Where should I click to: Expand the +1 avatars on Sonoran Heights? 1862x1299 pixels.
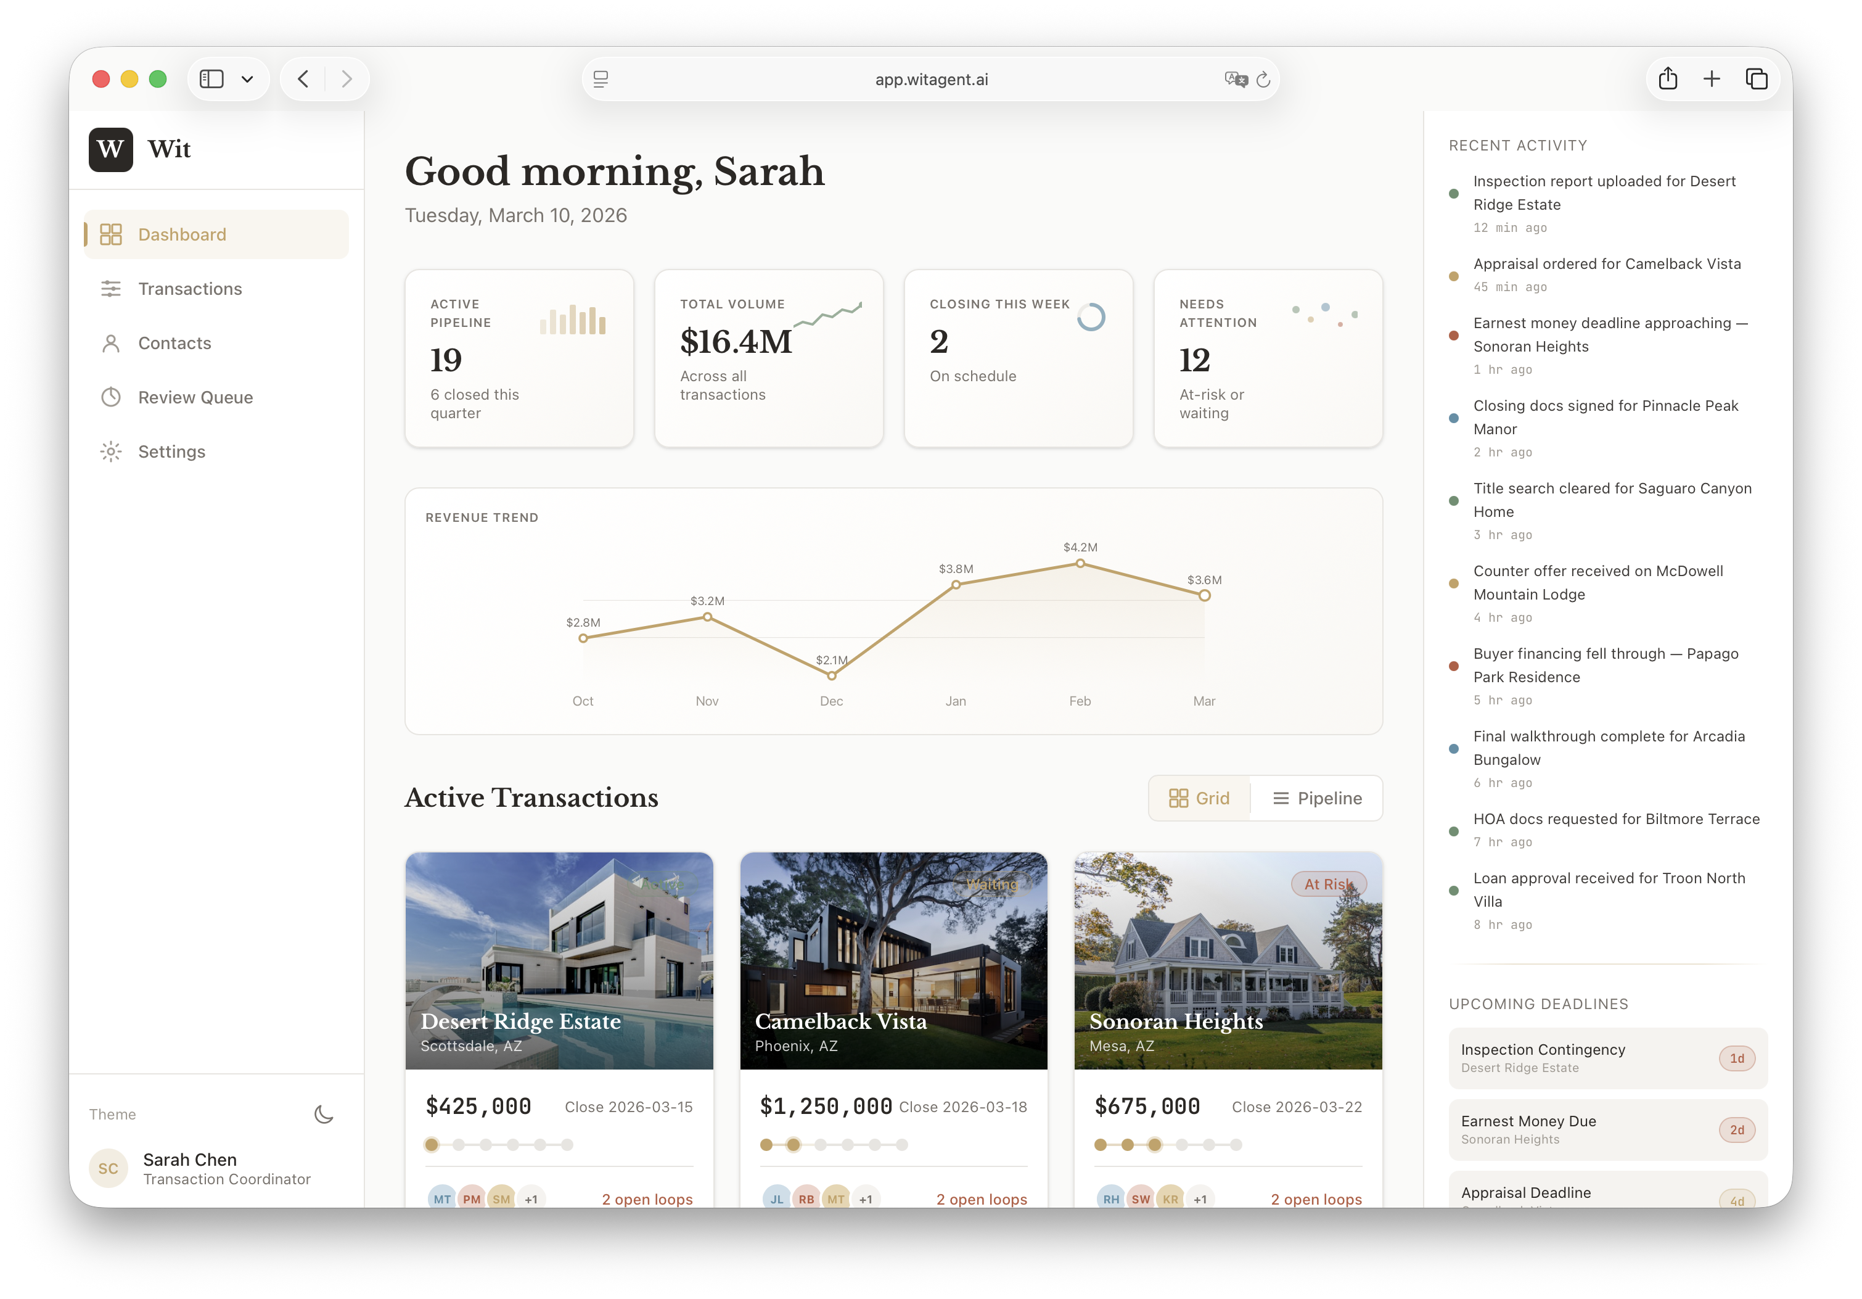(x=1200, y=1198)
